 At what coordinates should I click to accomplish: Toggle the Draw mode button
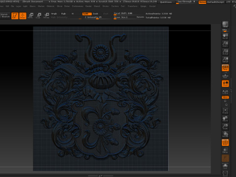click(x=23, y=16)
